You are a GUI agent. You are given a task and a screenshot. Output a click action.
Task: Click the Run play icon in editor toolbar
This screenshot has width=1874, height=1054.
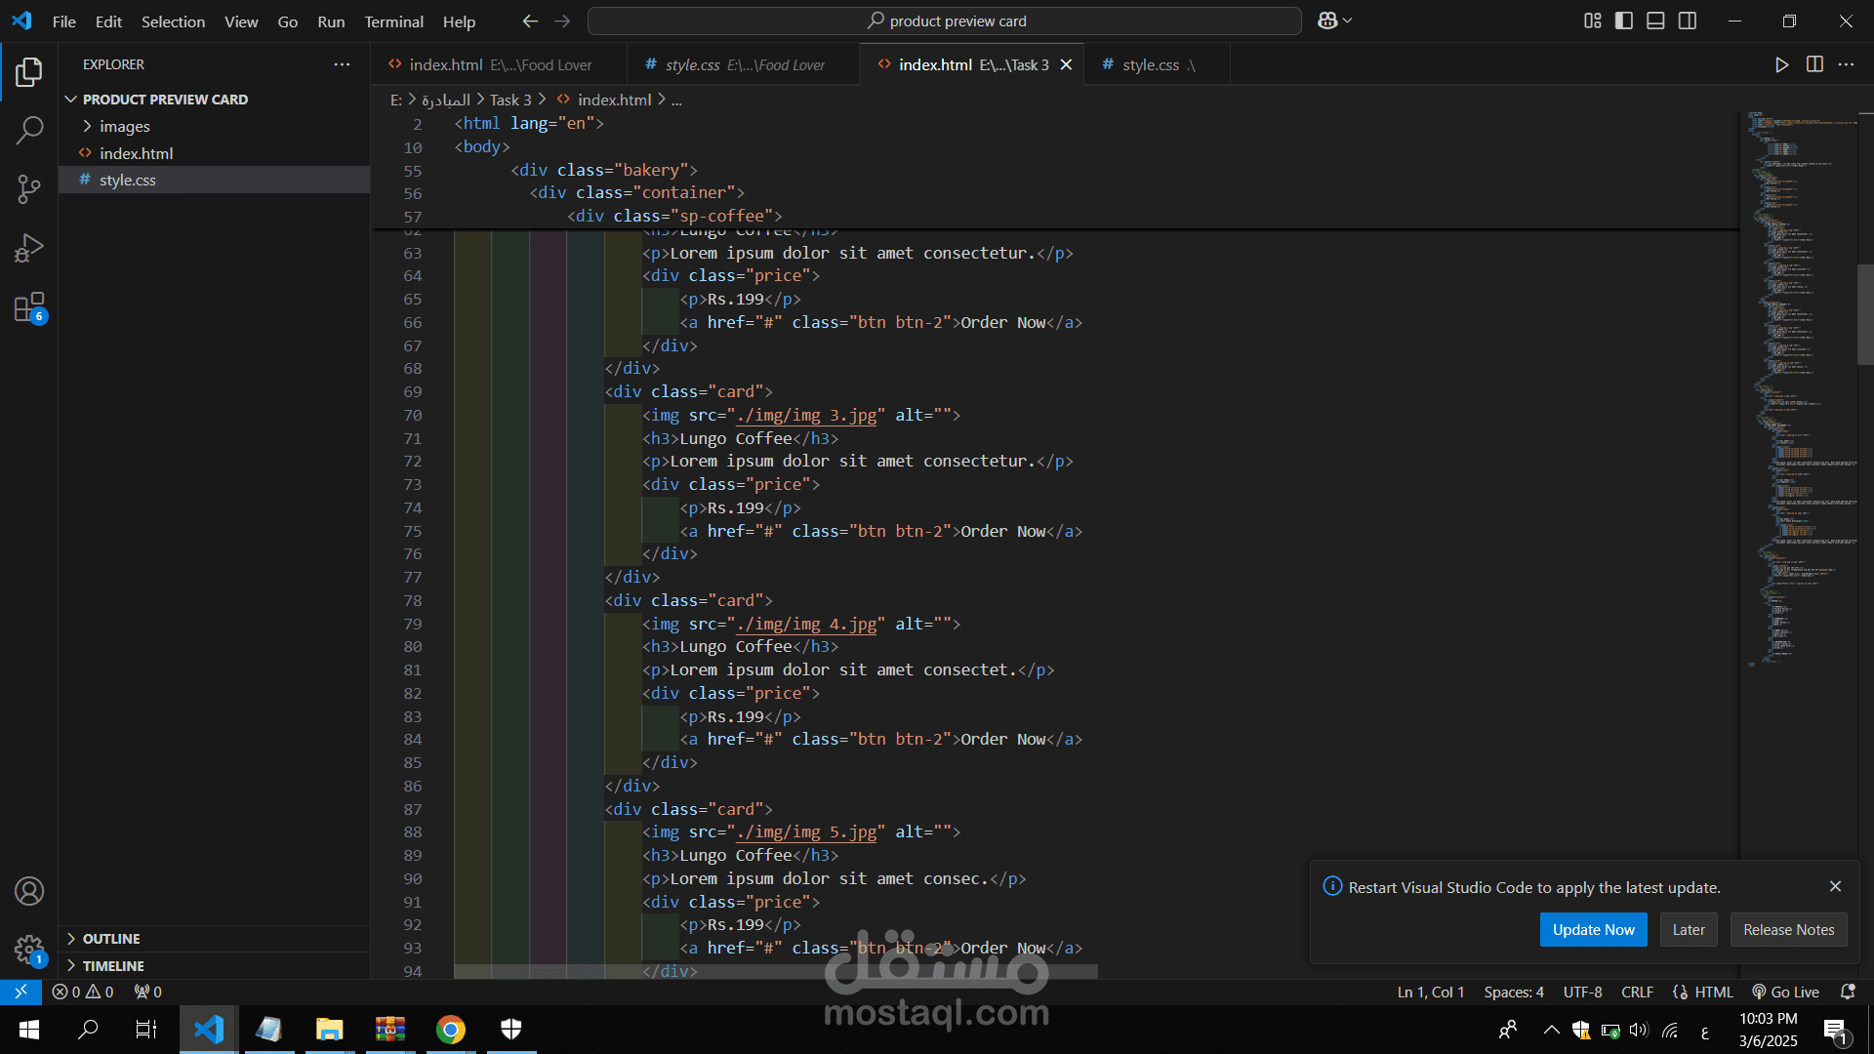tap(1781, 64)
